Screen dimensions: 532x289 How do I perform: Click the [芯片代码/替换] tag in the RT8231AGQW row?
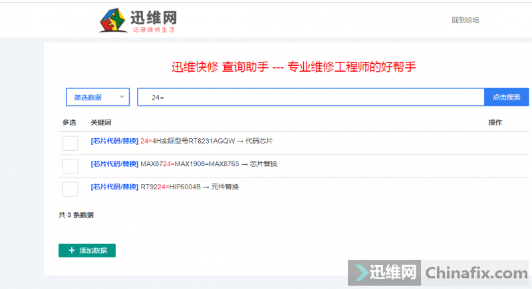pyautogui.click(x=114, y=141)
